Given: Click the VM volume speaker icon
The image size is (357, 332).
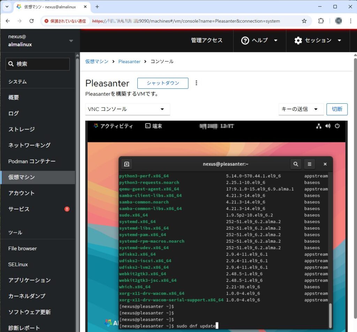Looking at the screenshot, I should click(328, 126).
